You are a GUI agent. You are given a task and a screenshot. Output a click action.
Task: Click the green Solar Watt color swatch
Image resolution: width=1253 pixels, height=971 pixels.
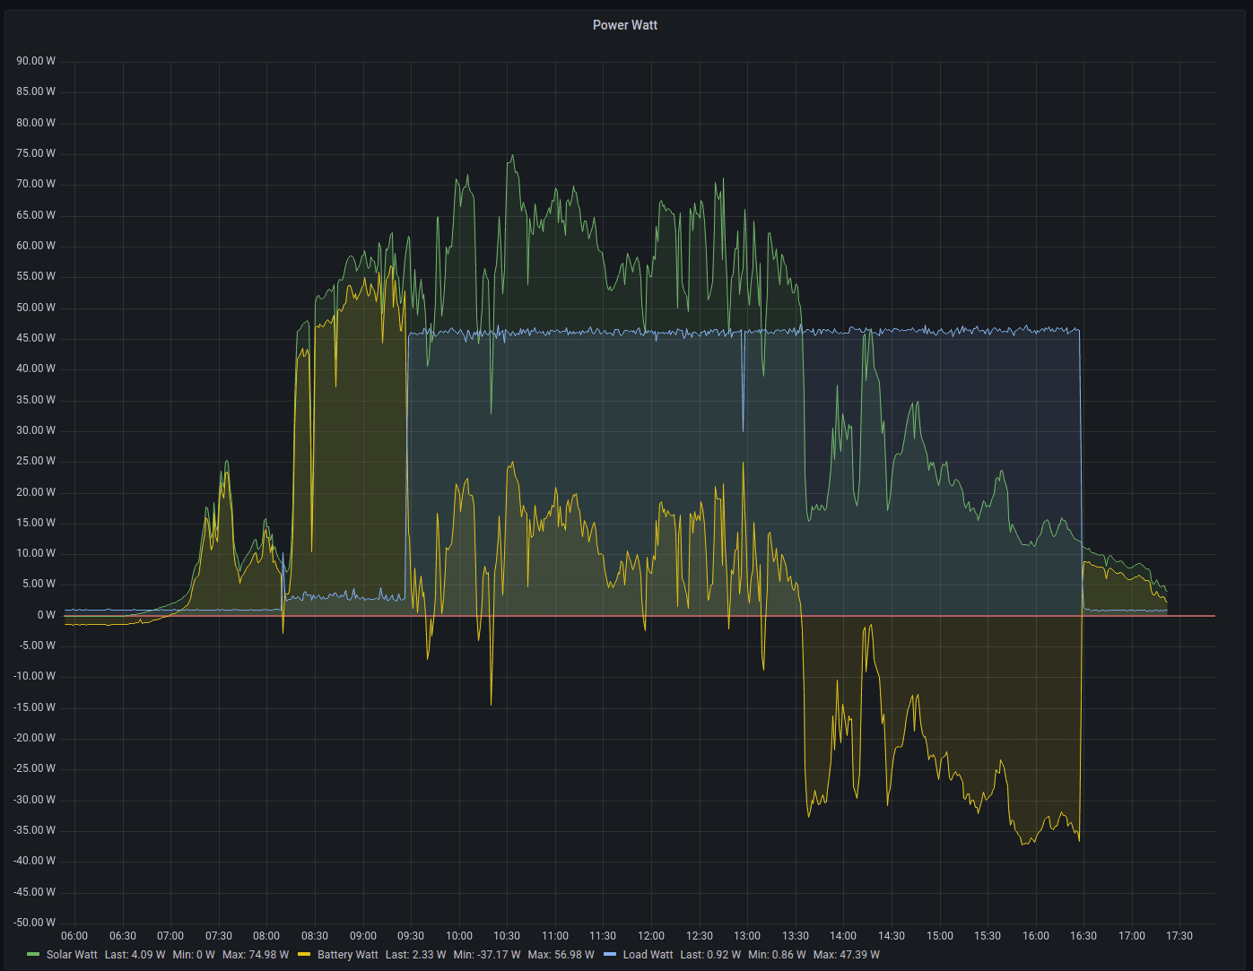point(34,955)
